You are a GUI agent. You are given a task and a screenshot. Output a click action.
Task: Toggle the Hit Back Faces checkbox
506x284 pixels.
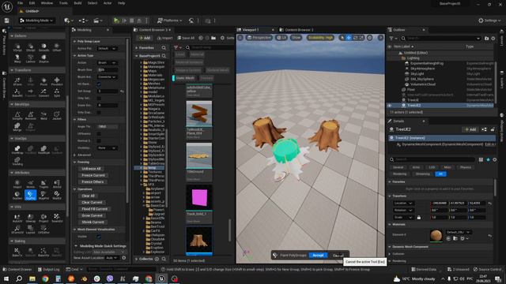click(99, 84)
